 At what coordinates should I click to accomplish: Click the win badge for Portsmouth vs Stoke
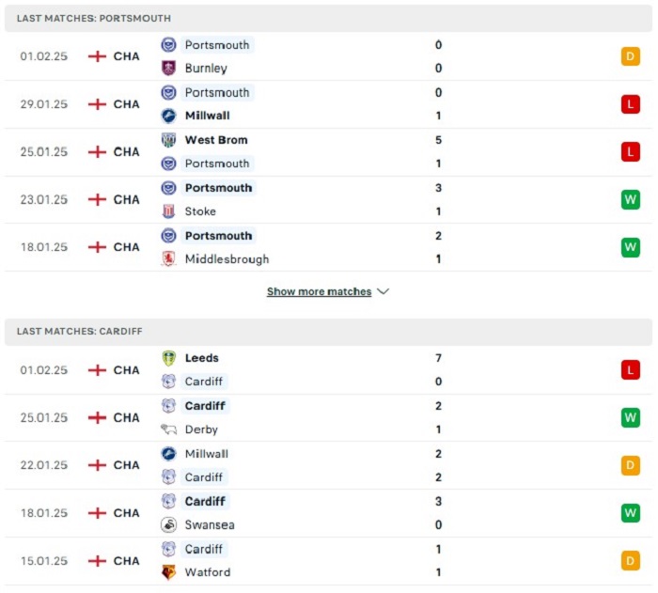click(631, 199)
